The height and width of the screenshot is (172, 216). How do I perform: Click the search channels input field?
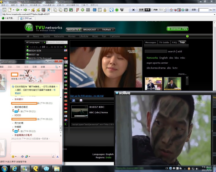click(57, 42)
